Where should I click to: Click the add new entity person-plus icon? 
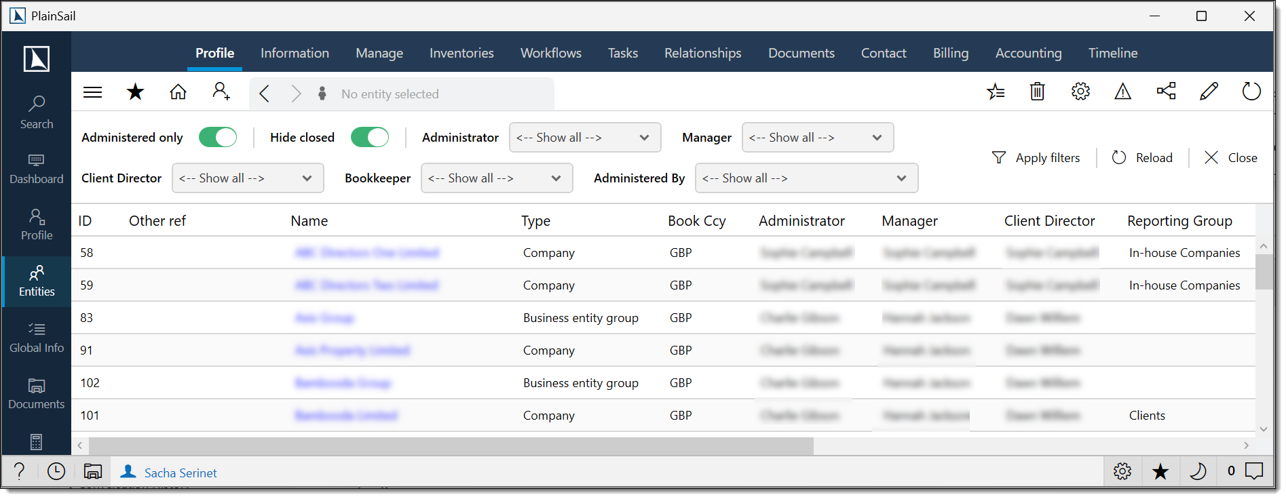click(221, 92)
